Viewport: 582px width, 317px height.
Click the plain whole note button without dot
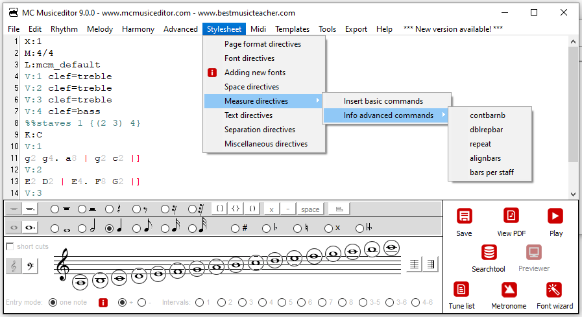(x=14, y=228)
